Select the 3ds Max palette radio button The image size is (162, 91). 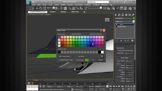pos(70,34)
